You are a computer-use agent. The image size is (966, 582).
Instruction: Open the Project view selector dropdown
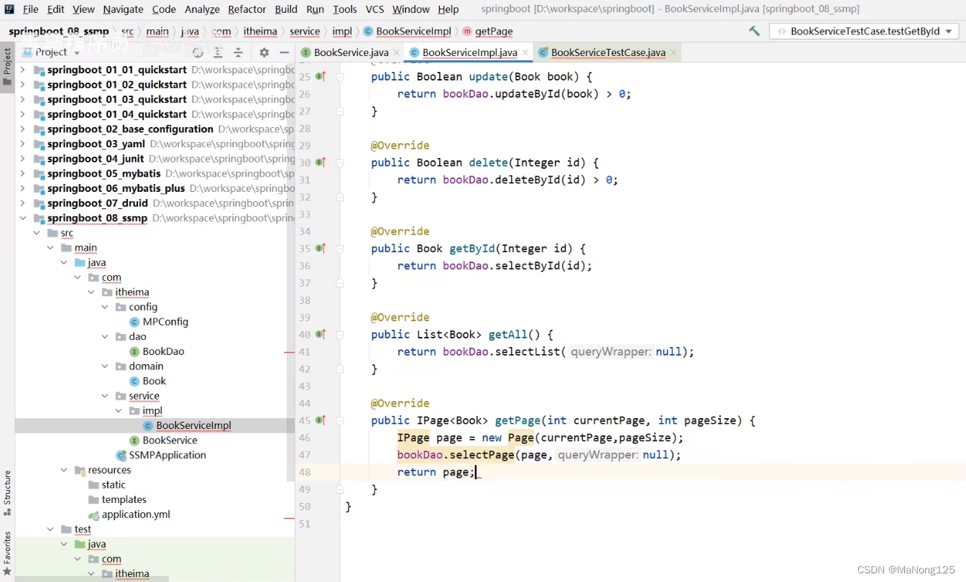pyautogui.click(x=50, y=52)
